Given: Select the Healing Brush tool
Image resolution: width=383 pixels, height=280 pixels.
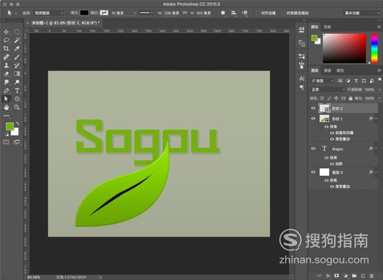Looking at the screenshot, I should click(6, 57).
